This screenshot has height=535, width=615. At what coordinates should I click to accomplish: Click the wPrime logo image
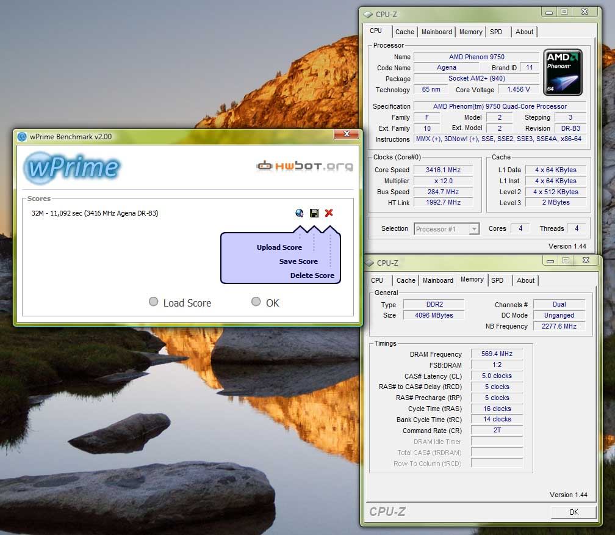pyautogui.click(x=71, y=167)
